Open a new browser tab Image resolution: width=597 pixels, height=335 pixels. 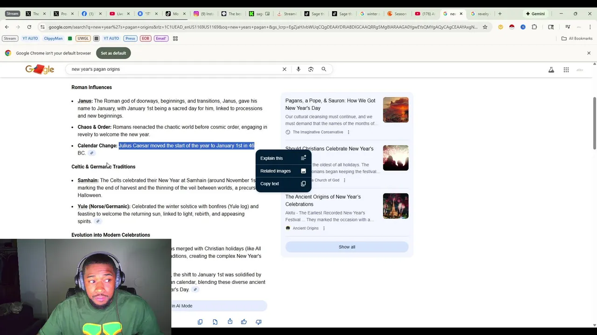500,13
